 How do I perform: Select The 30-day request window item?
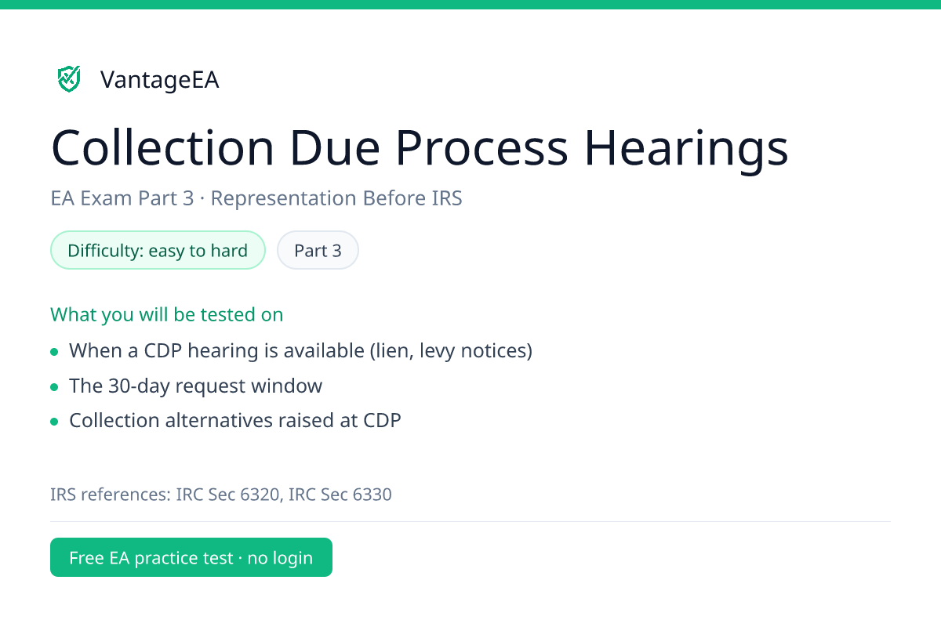[x=196, y=386]
